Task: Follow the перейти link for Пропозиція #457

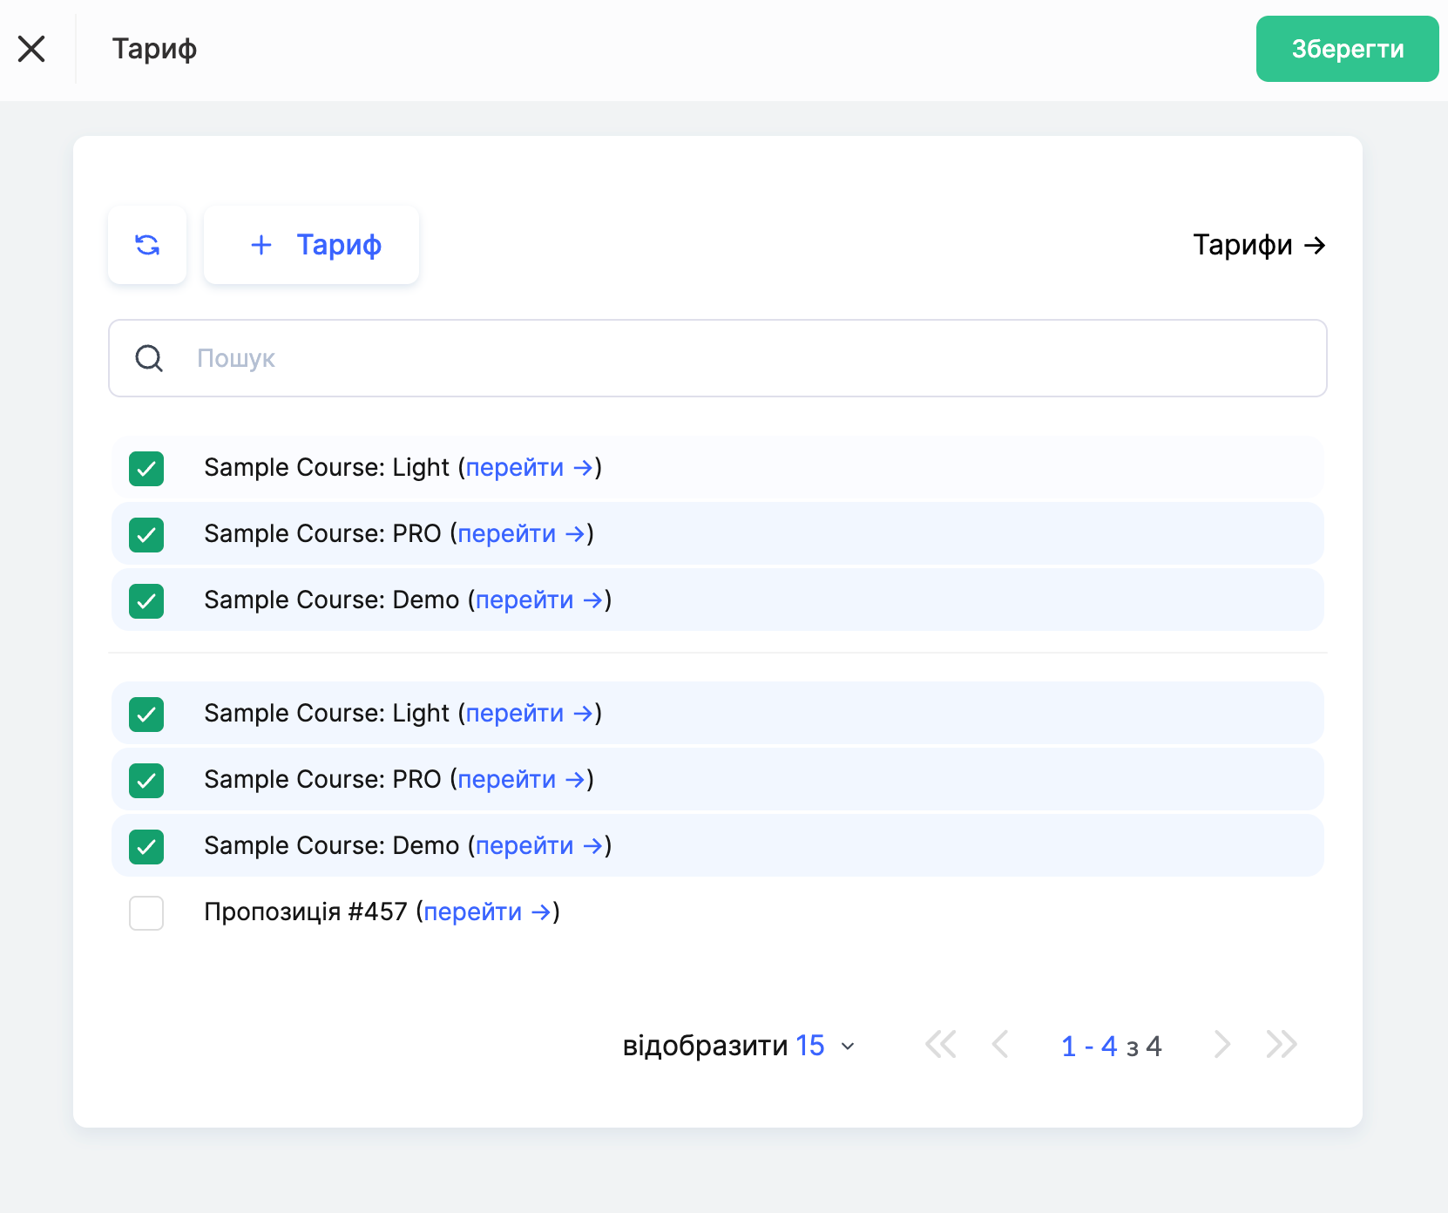Action: point(488,912)
